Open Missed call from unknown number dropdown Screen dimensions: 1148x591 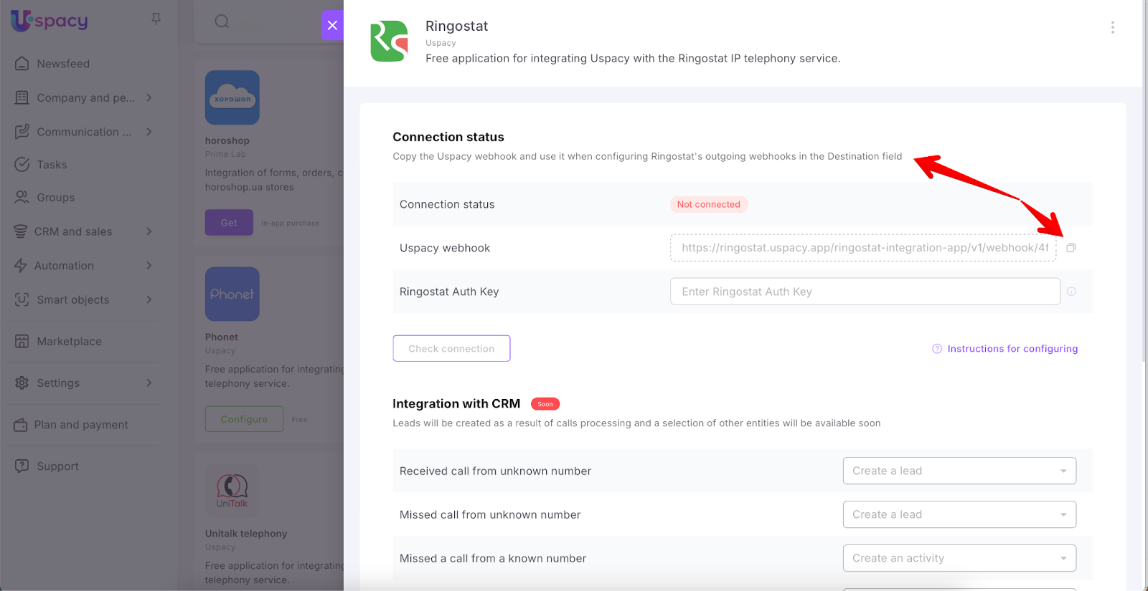point(959,514)
